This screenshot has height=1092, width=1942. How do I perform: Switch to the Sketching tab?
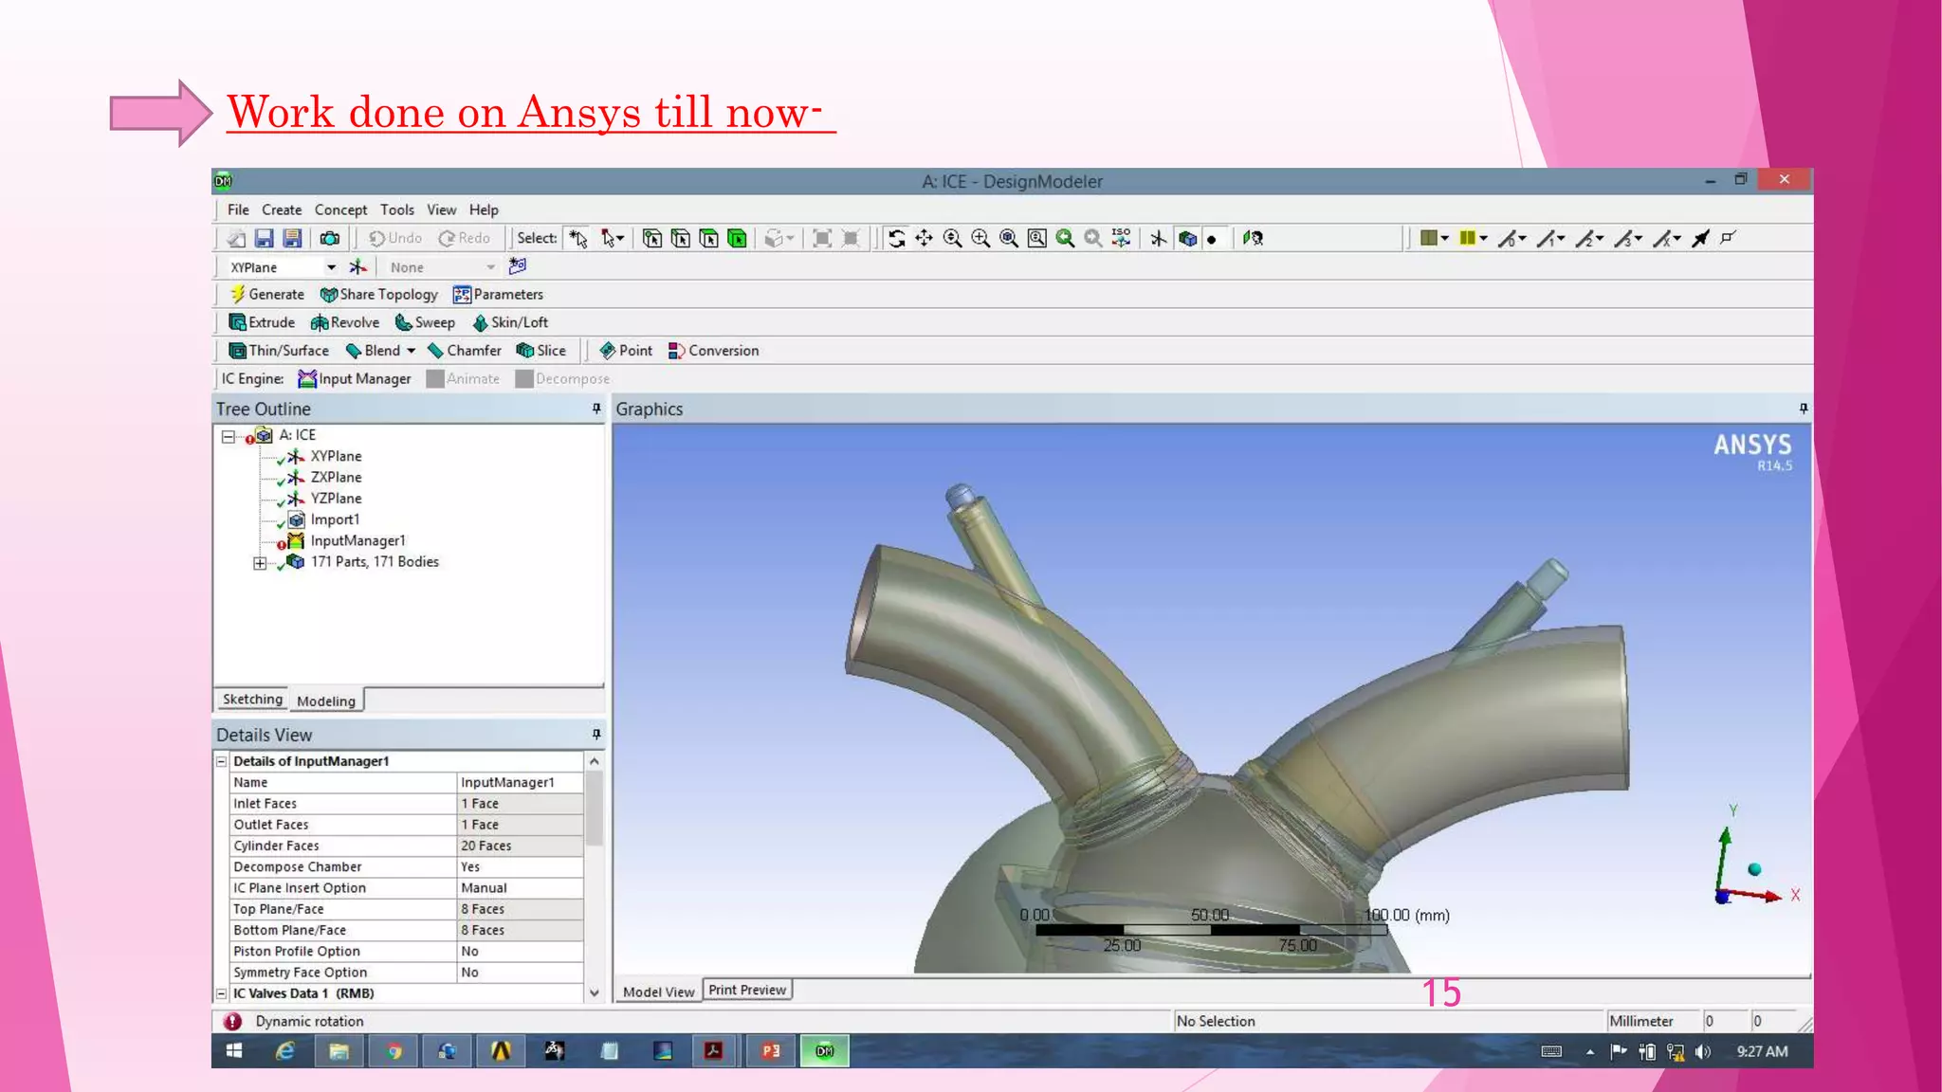pos(252,700)
